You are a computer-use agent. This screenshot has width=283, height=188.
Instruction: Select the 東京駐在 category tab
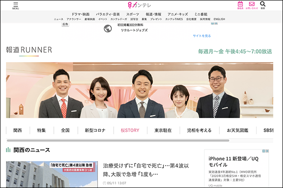pos(163,130)
